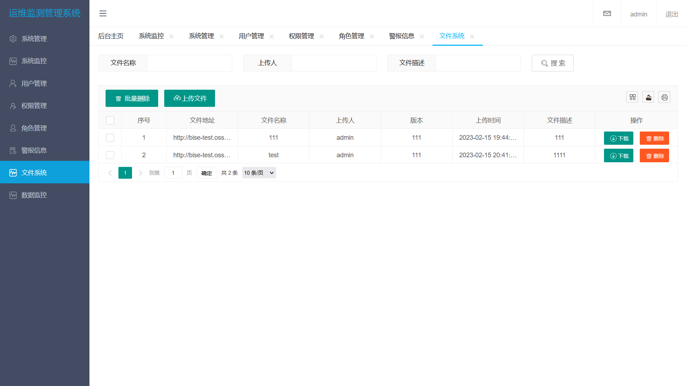Close the 系统监控 tab

pyautogui.click(x=171, y=36)
